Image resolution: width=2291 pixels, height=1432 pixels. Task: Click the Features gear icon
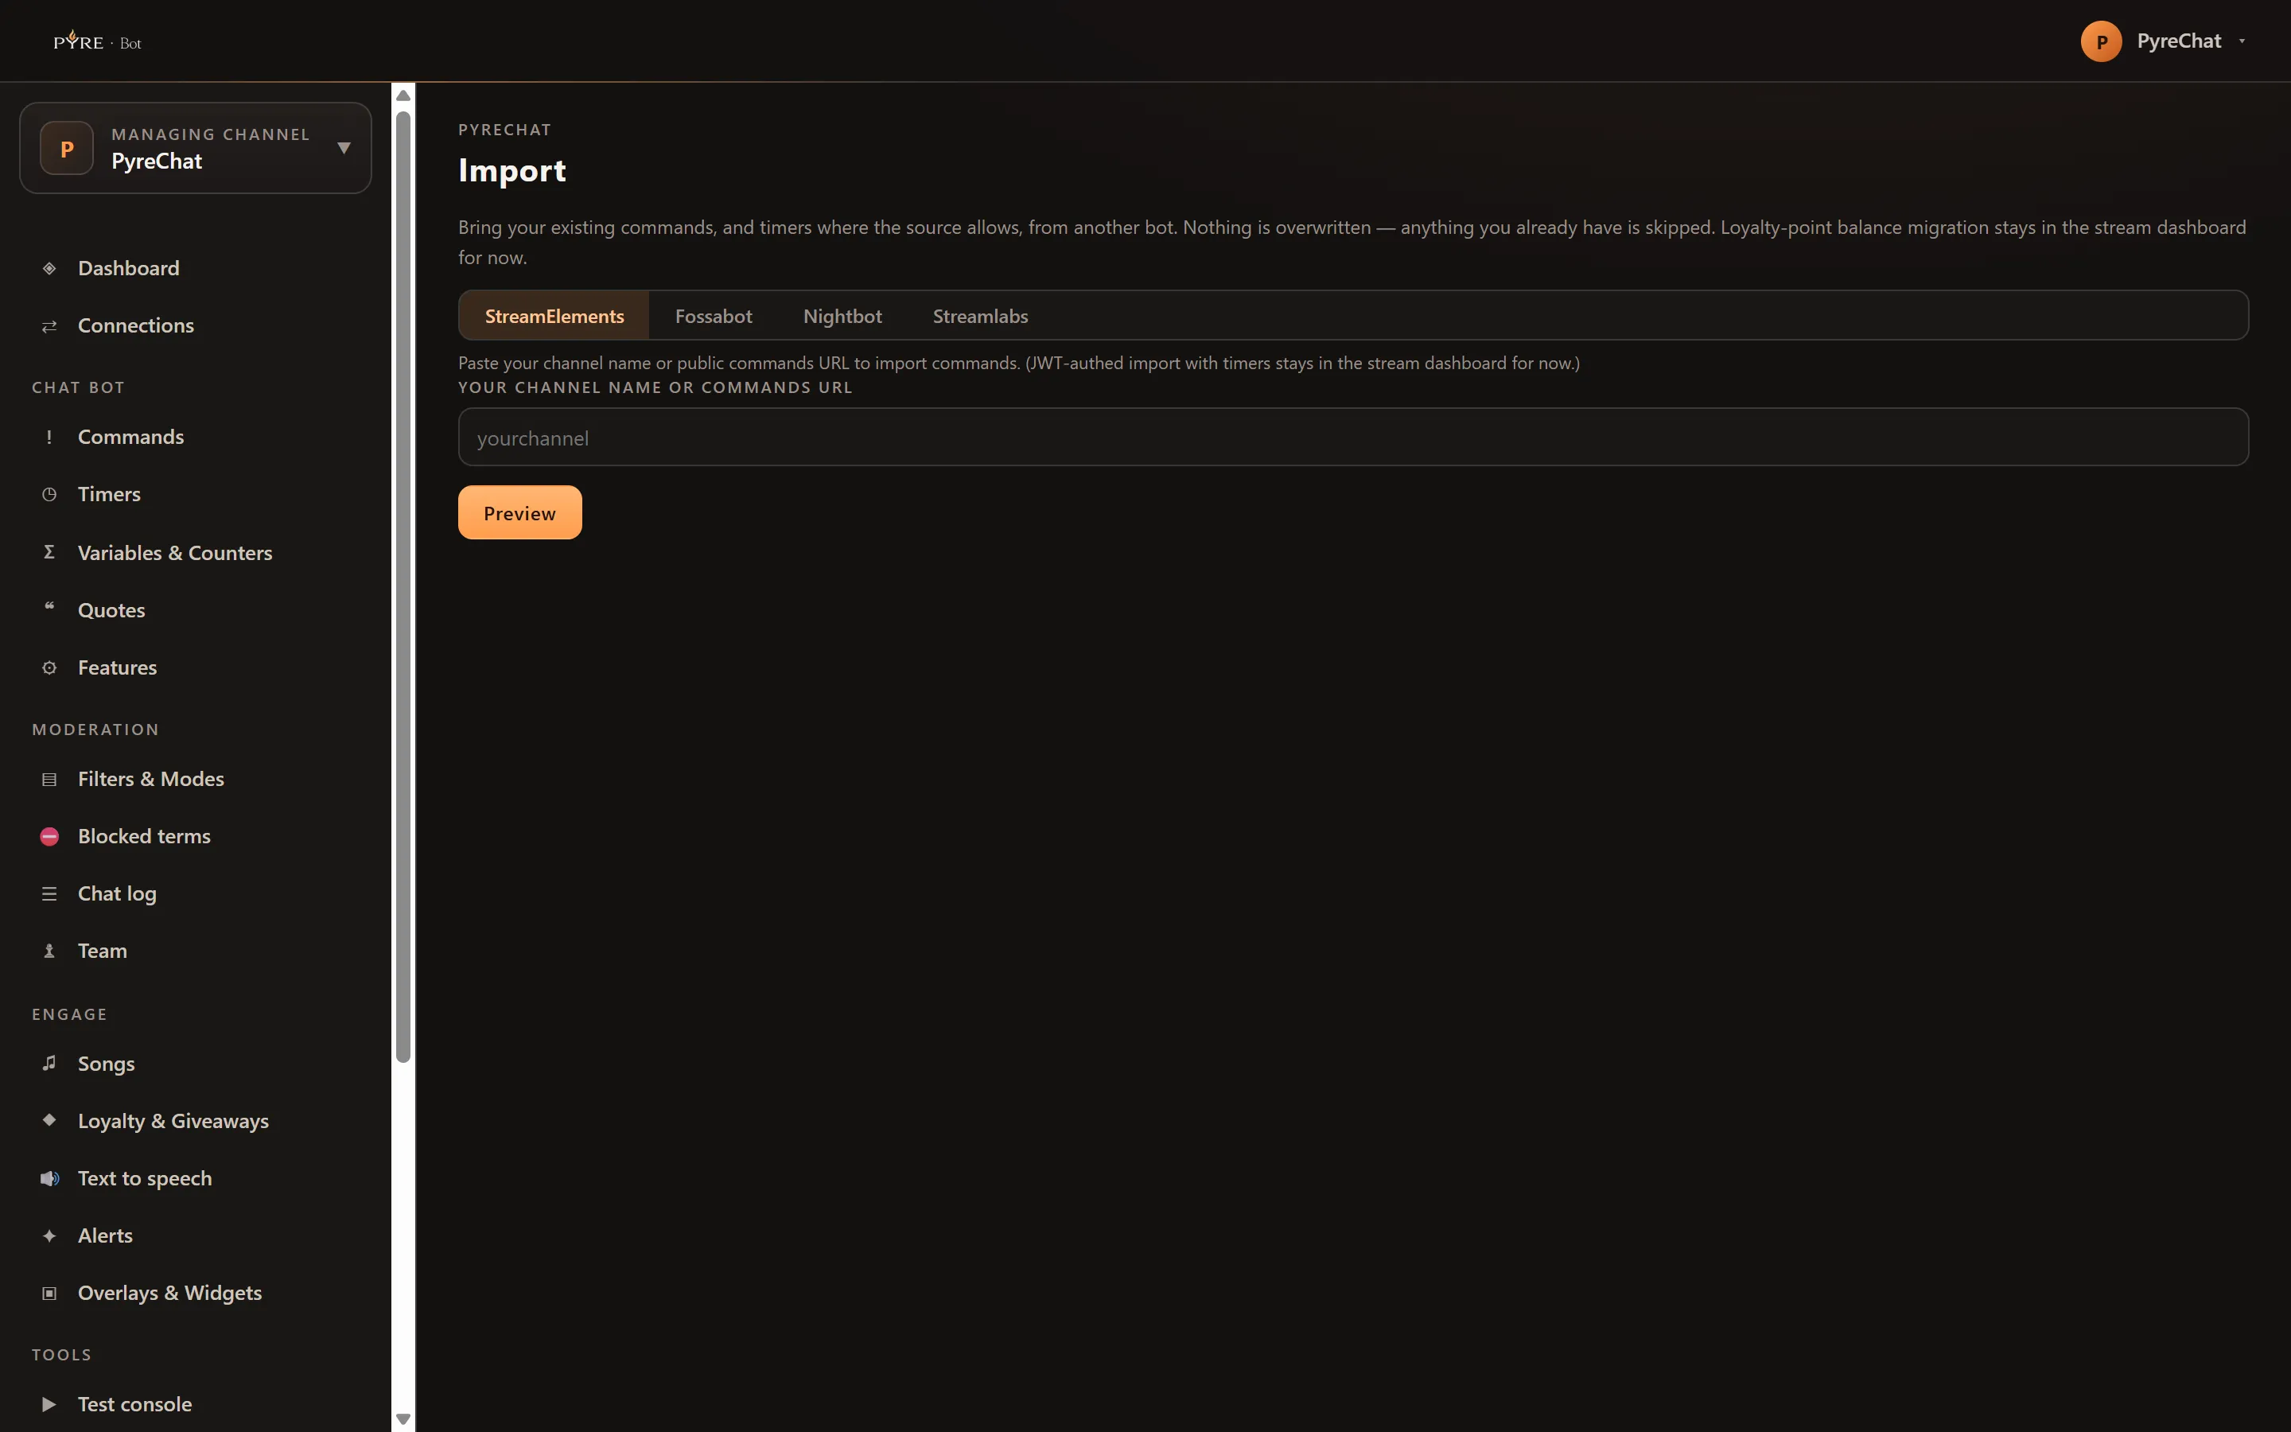click(x=49, y=667)
